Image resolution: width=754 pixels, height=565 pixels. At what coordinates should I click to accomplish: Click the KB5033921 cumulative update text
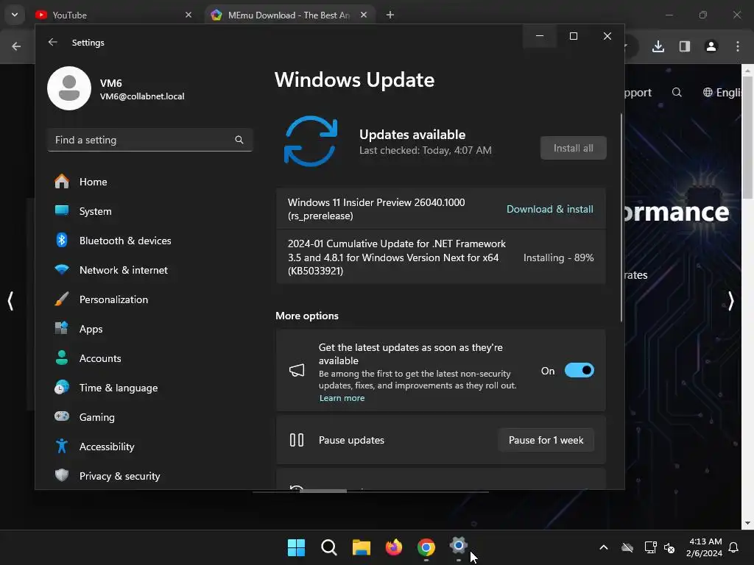click(x=397, y=257)
